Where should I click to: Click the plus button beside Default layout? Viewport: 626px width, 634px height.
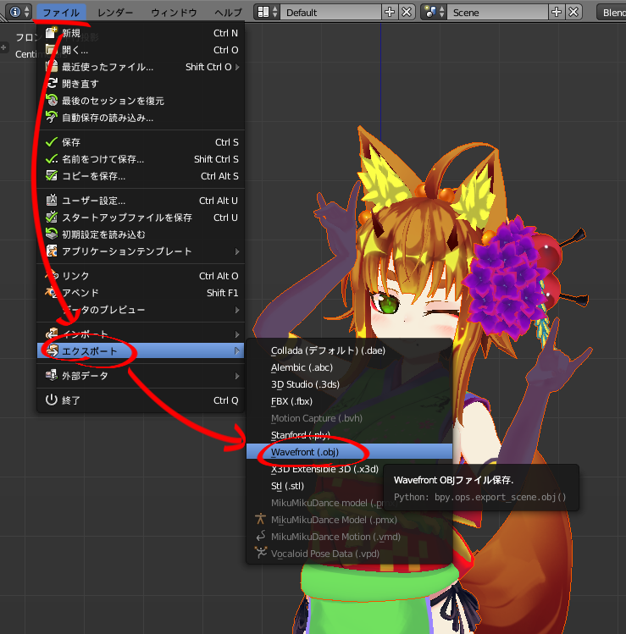tap(390, 12)
